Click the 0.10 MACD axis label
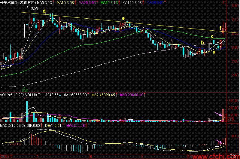The width and height of the screenshot is (240, 159). point(235,136)
